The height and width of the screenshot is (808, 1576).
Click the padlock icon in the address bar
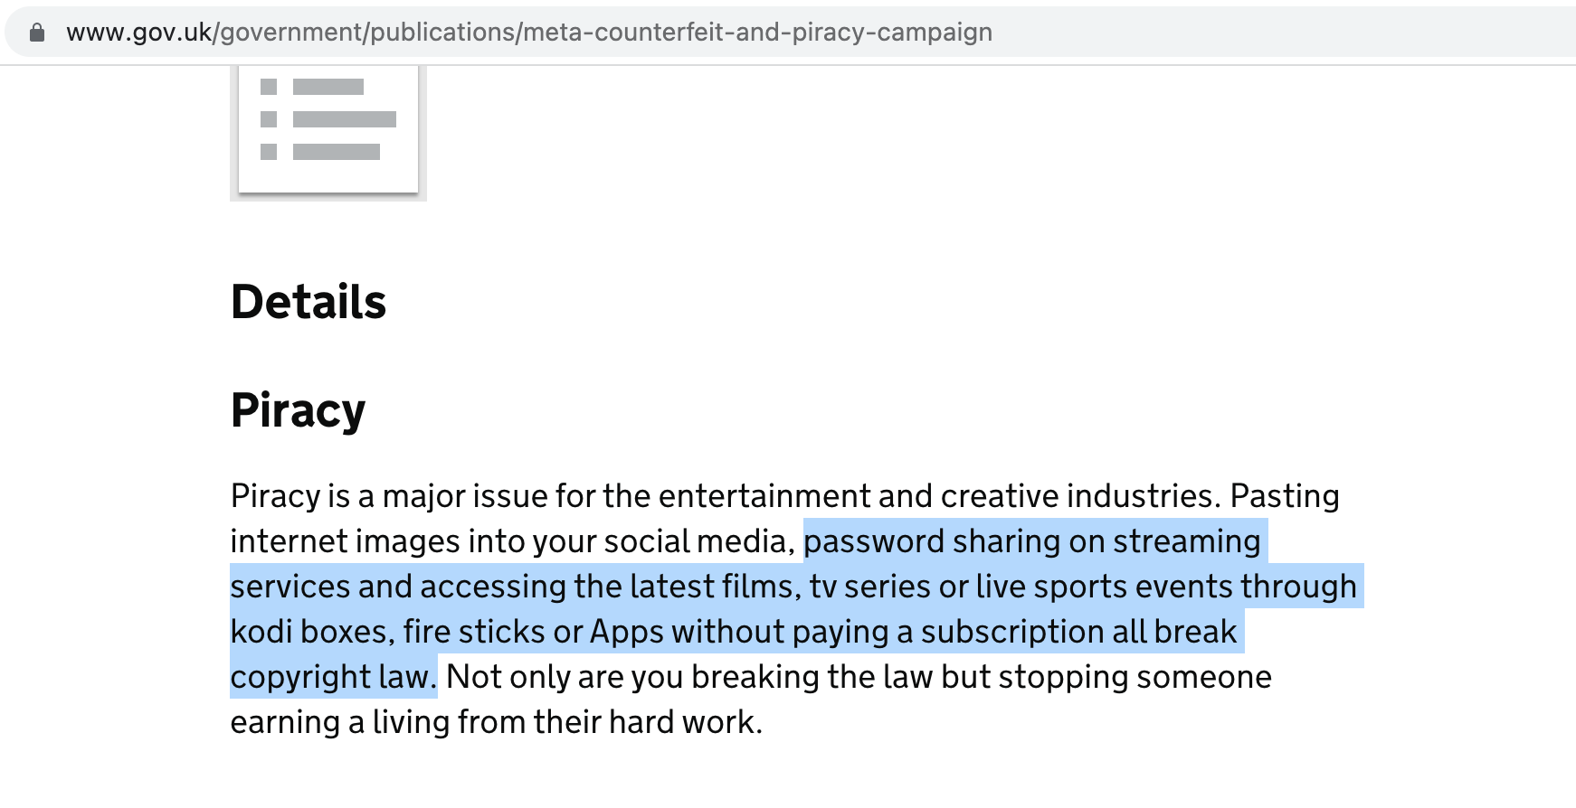click(37, 33)
